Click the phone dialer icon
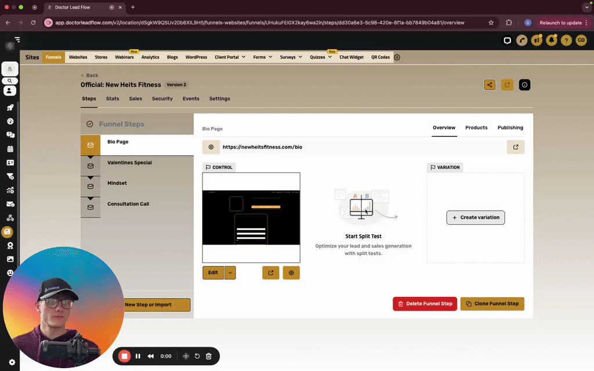Image resolution: width=594 pixels, height=371 pixels. (521, 40)
